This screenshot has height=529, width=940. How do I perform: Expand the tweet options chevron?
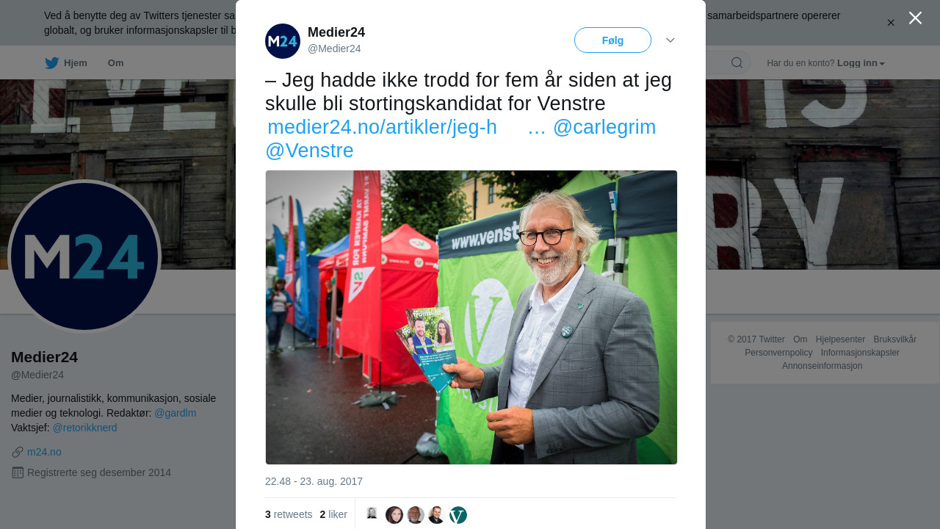[x=670, y=40]
